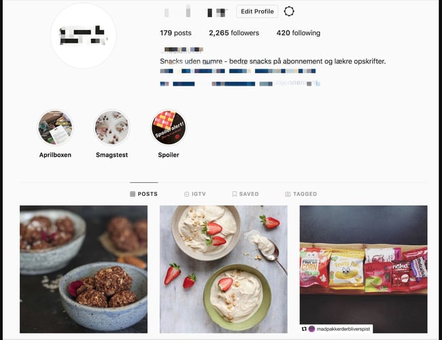This screenshot has height=340, width=442.
Task: Open the Spoiler story highlight
Action: point(169,127)
